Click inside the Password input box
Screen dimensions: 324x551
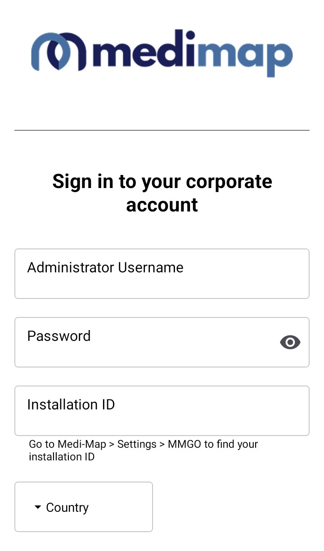pyautogui.click(x=148, y=342)
